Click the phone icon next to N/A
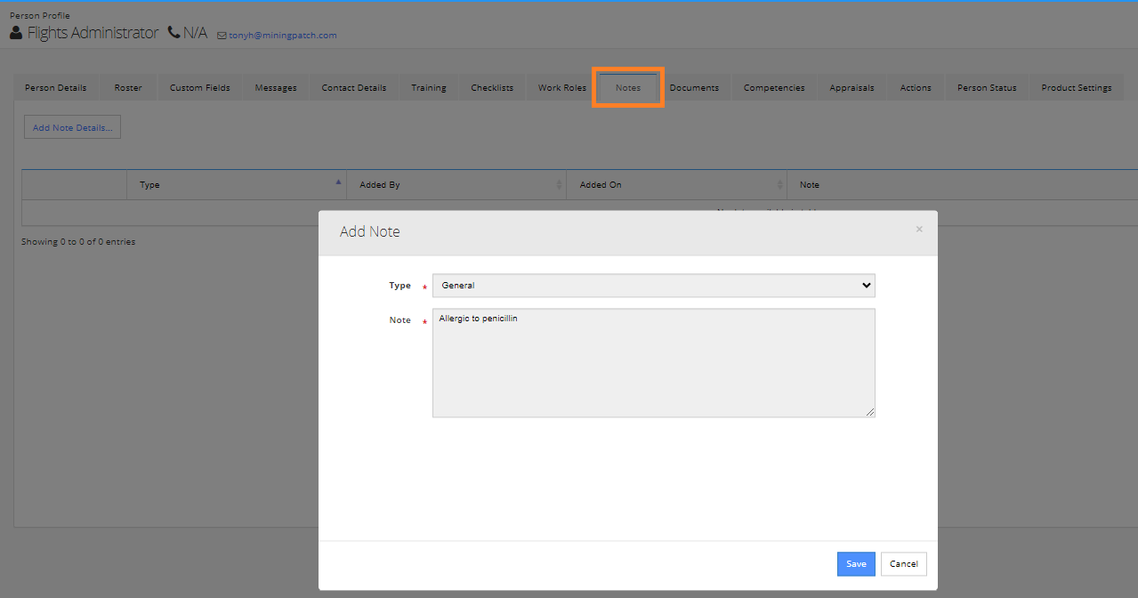The height and width of the screenshot is (598, 1138). tap(174, 31)
